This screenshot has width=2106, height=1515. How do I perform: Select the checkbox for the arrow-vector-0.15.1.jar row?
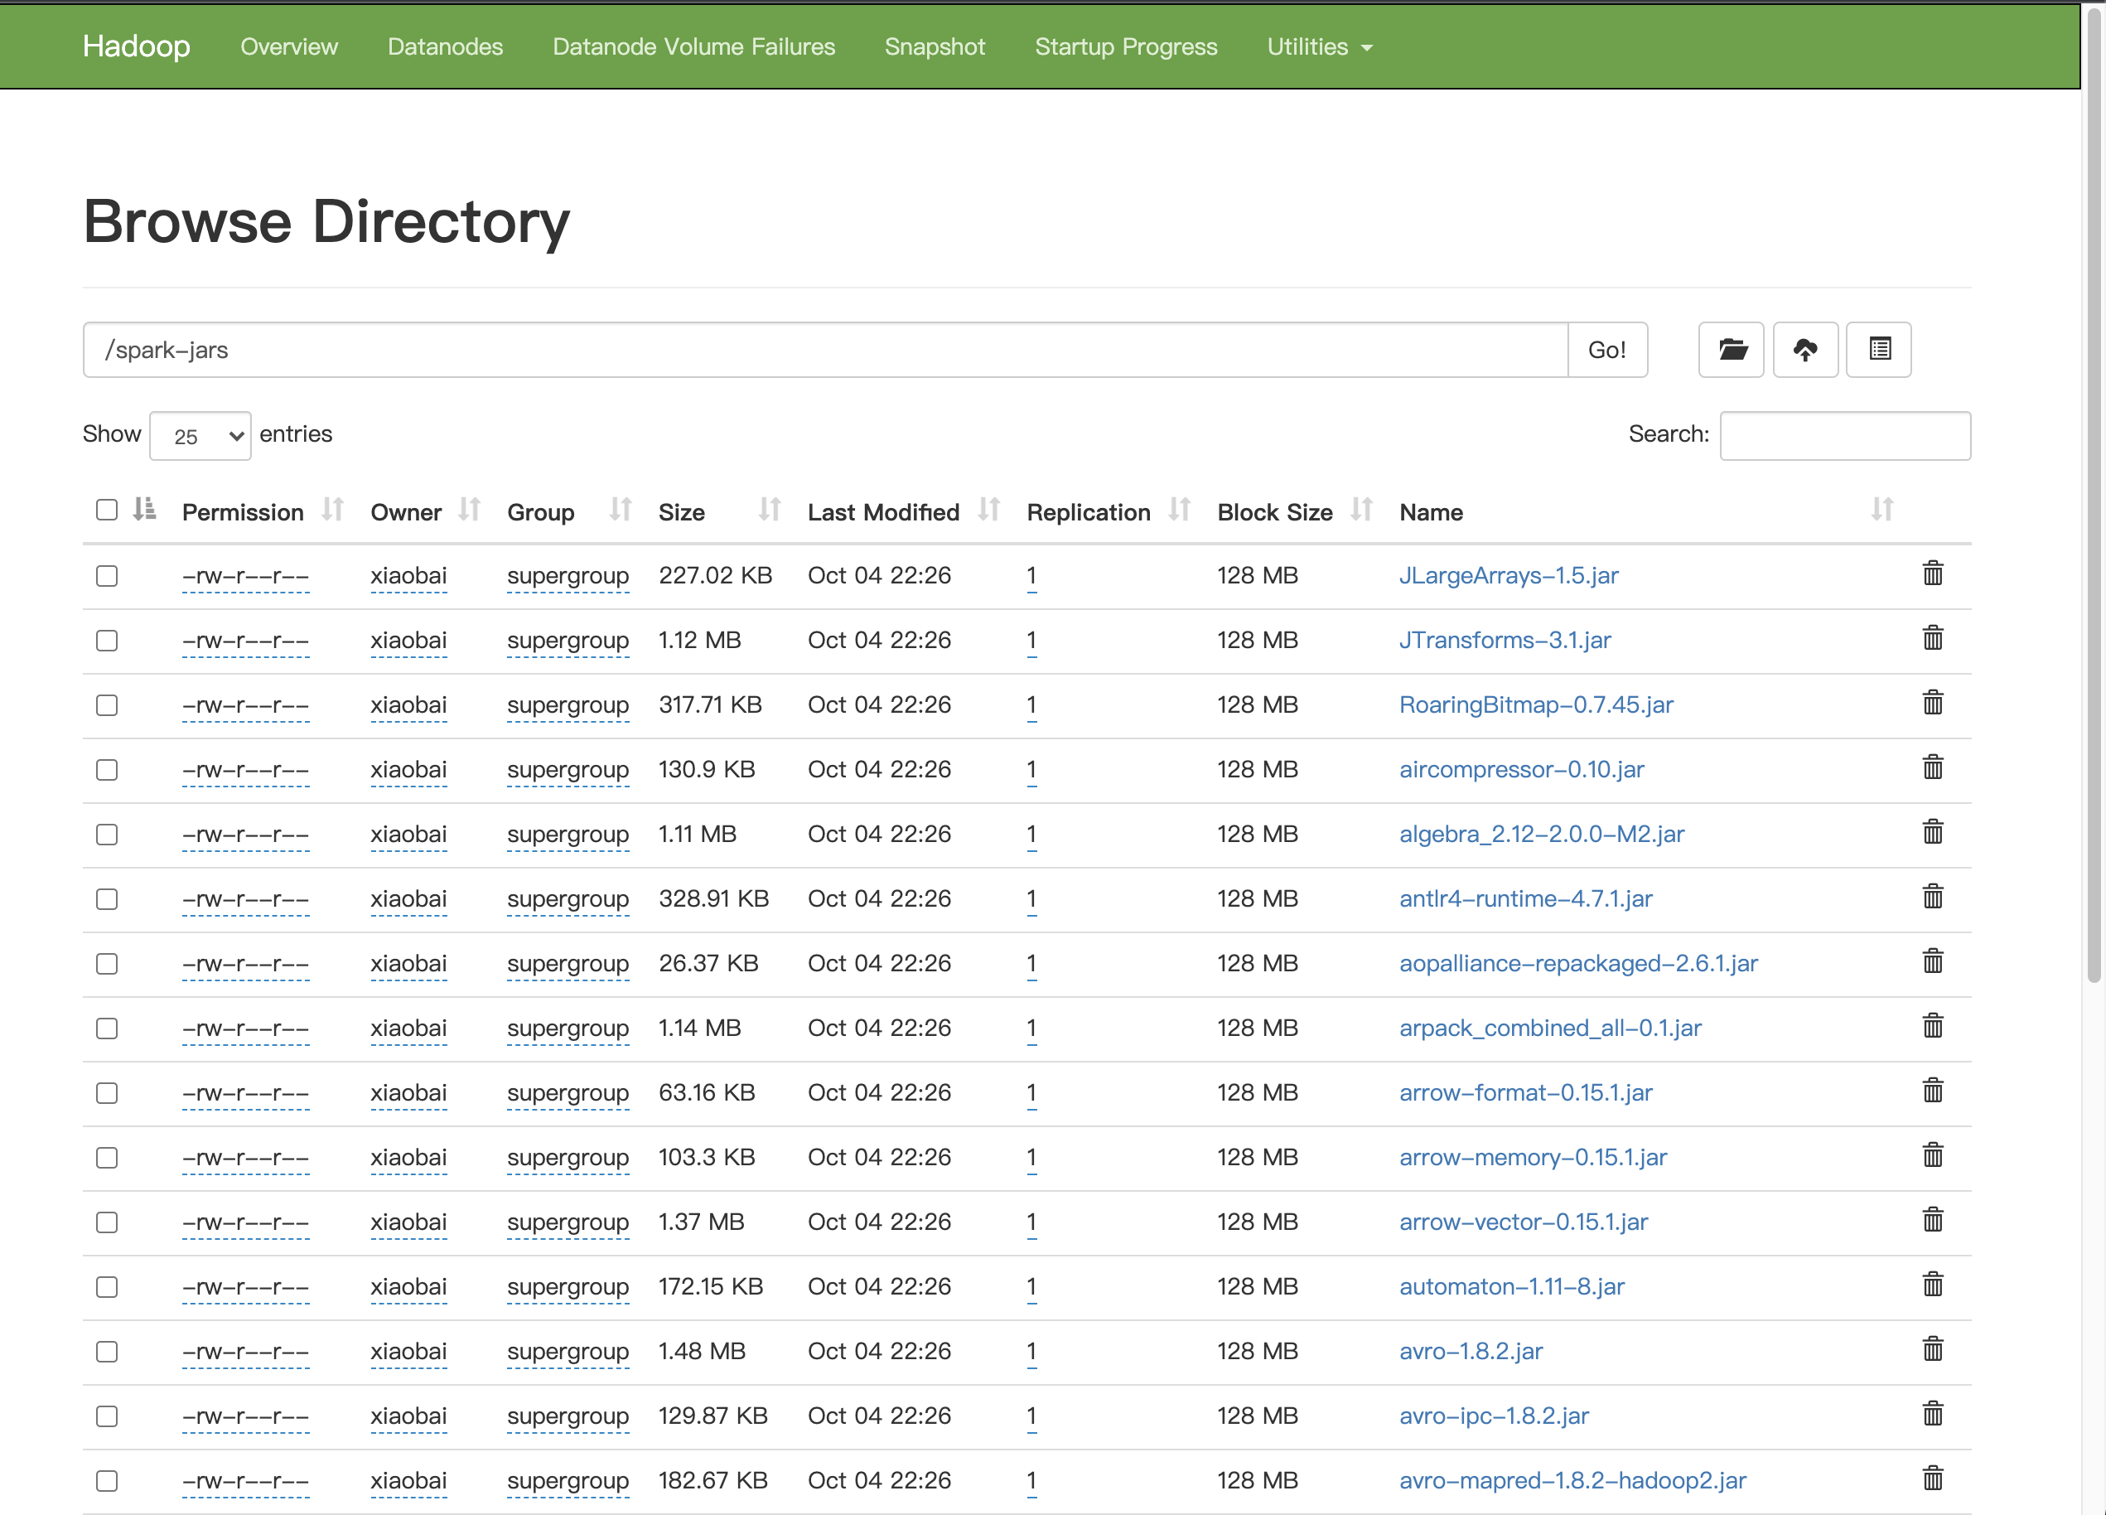coord(107,1222)
